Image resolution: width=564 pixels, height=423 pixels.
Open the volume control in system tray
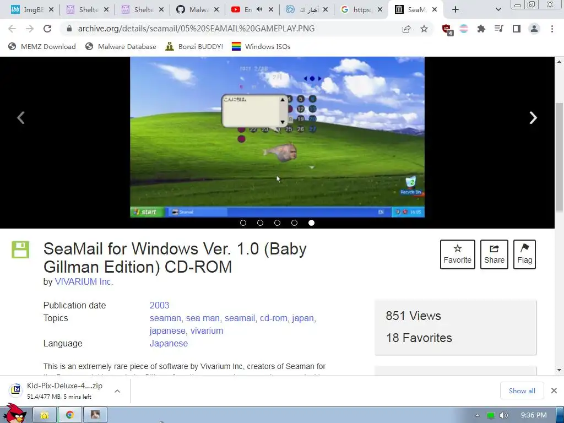(503, 415)
